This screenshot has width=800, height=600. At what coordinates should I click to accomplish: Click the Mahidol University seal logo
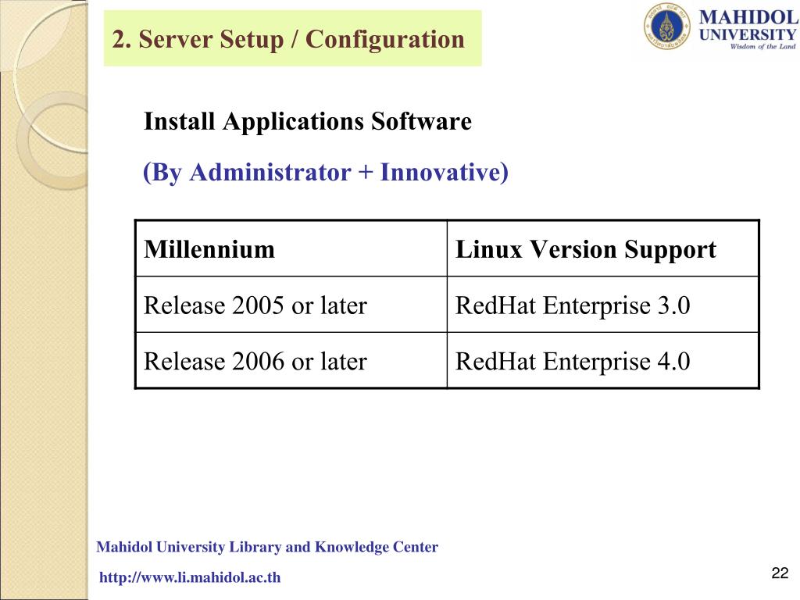pos(667,26)
